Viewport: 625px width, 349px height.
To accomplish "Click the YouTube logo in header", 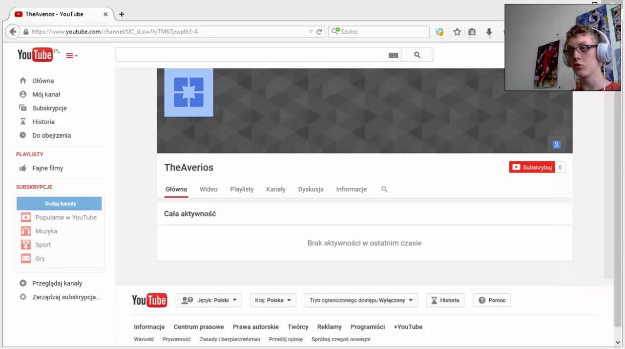I will pyautogui.click(x=35, y=55).
